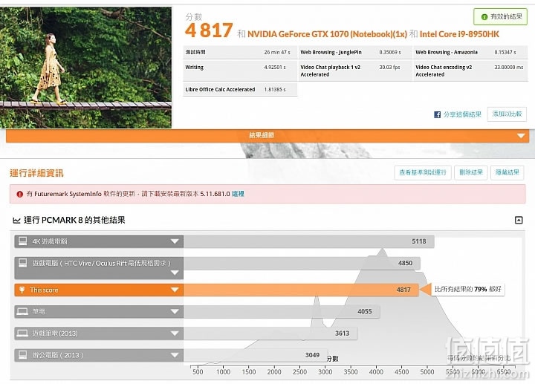Click Video Chat playback 1 v2 Accelerated
The image size is (535, 384).
(x=355, y=71)
